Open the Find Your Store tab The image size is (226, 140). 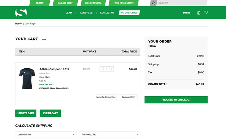click(124, 3)
